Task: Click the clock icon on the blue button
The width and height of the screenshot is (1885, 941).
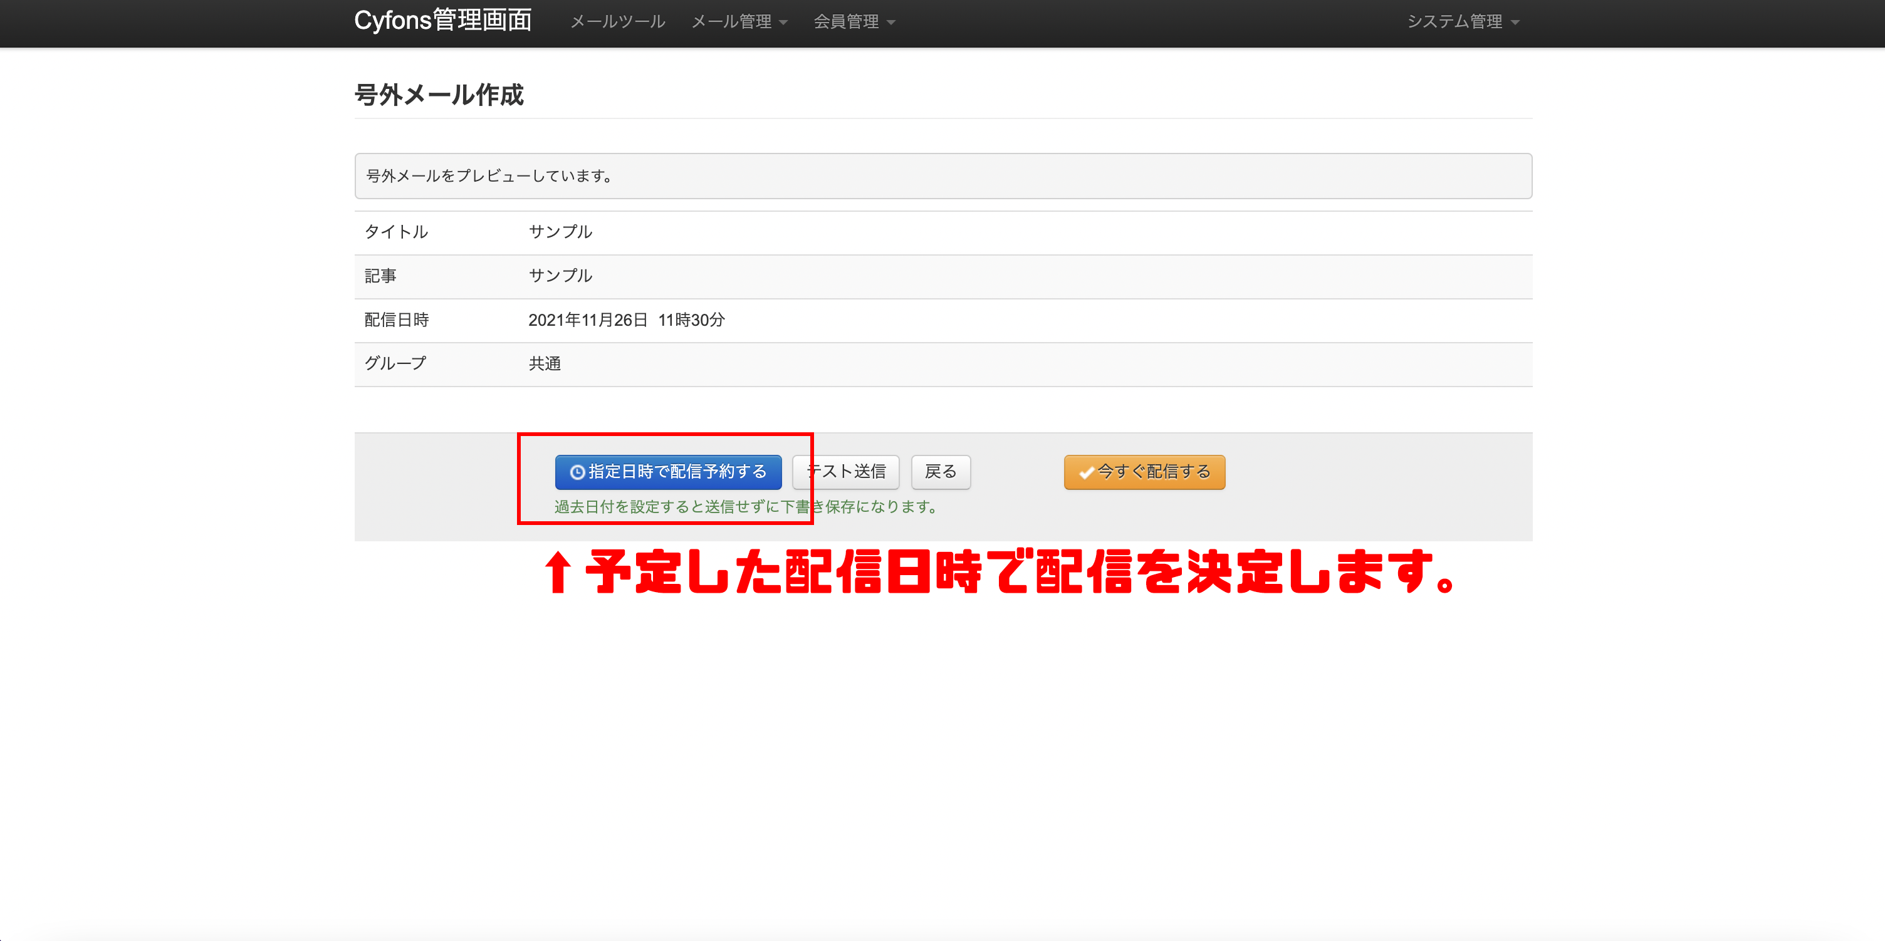Action: (x=577, y=473)
